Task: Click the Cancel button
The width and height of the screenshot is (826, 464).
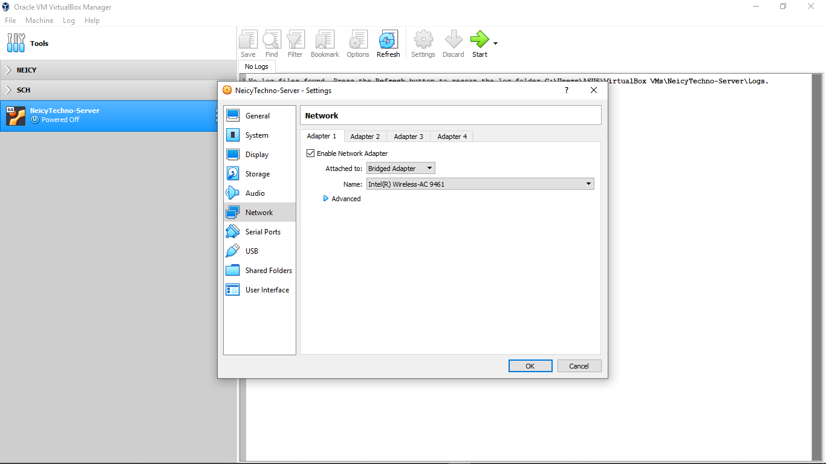Action: coord(579,366)
